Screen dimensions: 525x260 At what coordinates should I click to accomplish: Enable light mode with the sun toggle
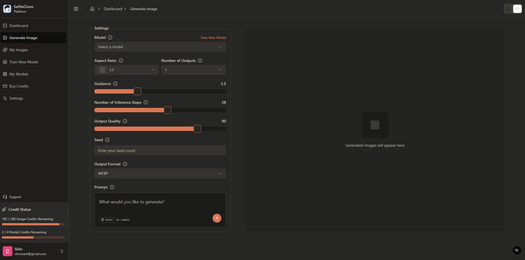coord(518,9)
